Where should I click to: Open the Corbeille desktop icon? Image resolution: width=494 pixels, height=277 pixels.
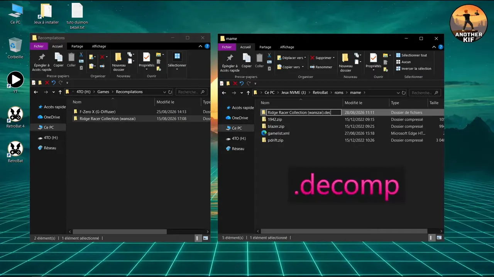point(15,48)
